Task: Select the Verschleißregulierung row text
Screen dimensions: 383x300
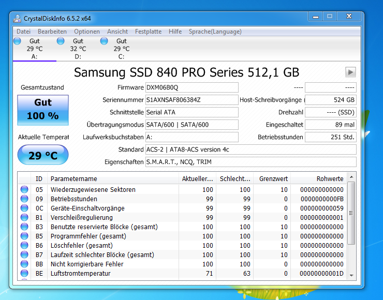Action: (x=82, y=217)
